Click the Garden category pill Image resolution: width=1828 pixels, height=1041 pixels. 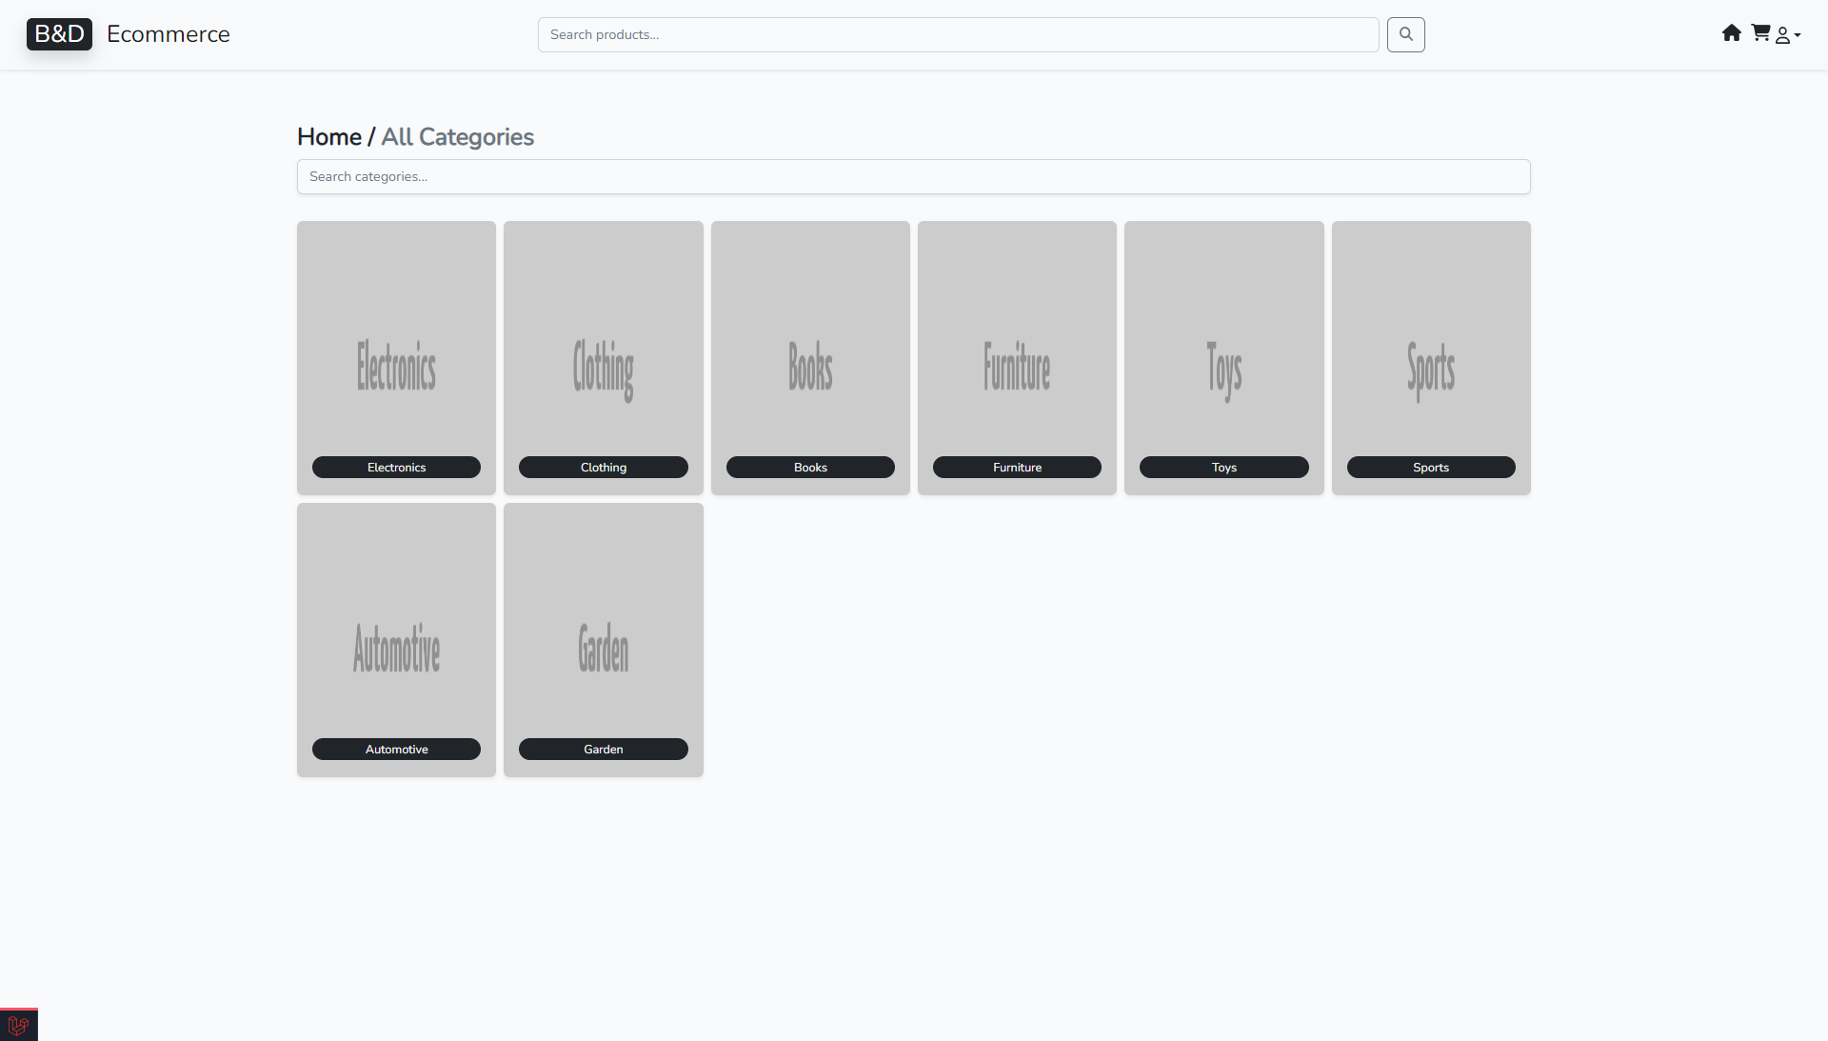(x=603, y=750)
